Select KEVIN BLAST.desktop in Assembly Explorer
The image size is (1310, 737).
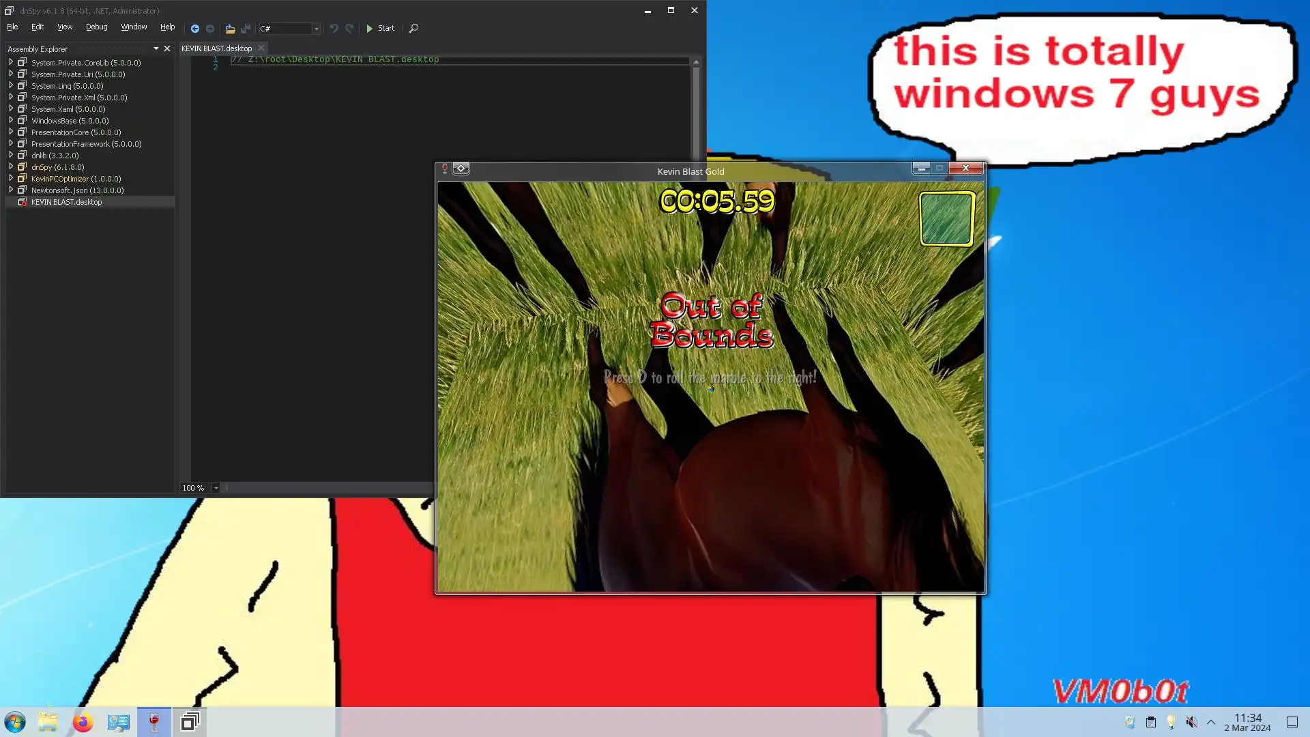[x=66, y=202]
